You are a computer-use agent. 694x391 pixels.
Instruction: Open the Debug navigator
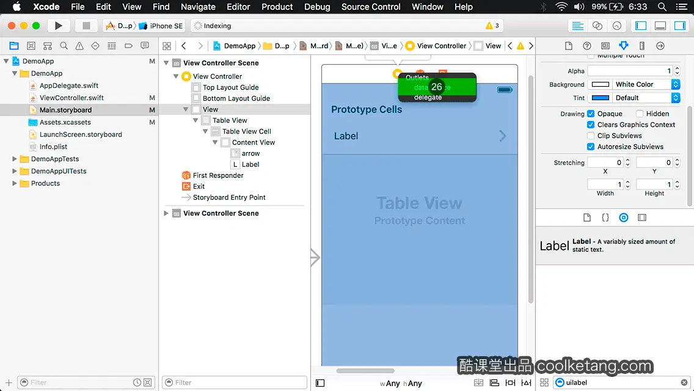coord(112,46)
